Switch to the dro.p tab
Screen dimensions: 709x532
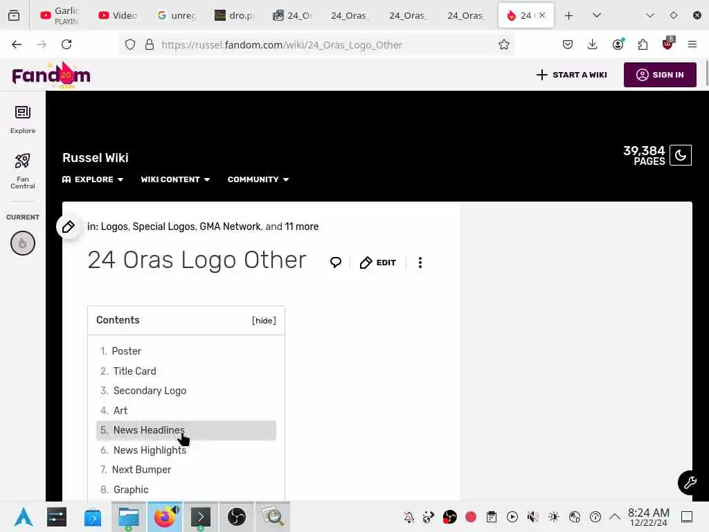[235, 15]
